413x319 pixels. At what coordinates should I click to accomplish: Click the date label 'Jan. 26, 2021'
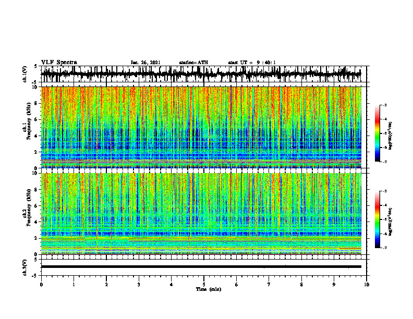145,63
